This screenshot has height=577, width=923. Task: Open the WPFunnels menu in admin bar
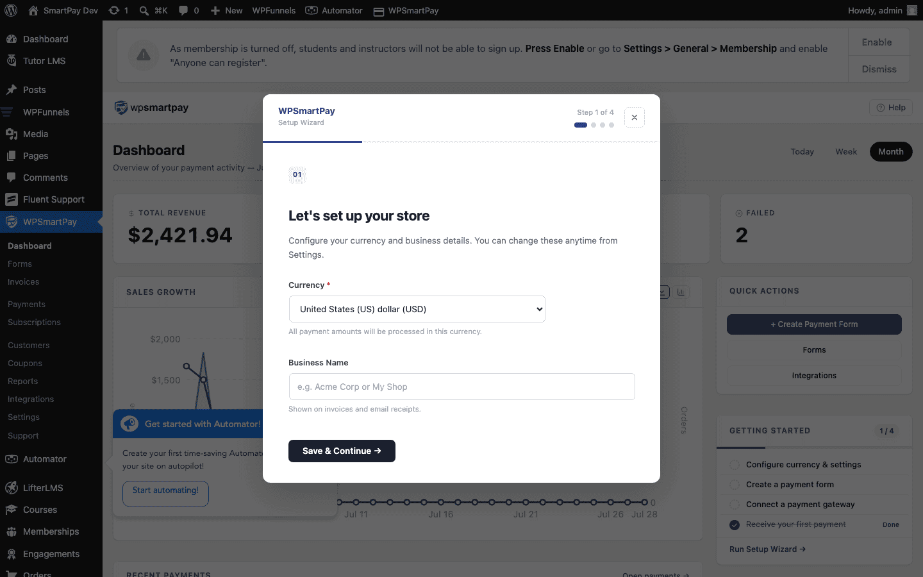coord(274,10)
